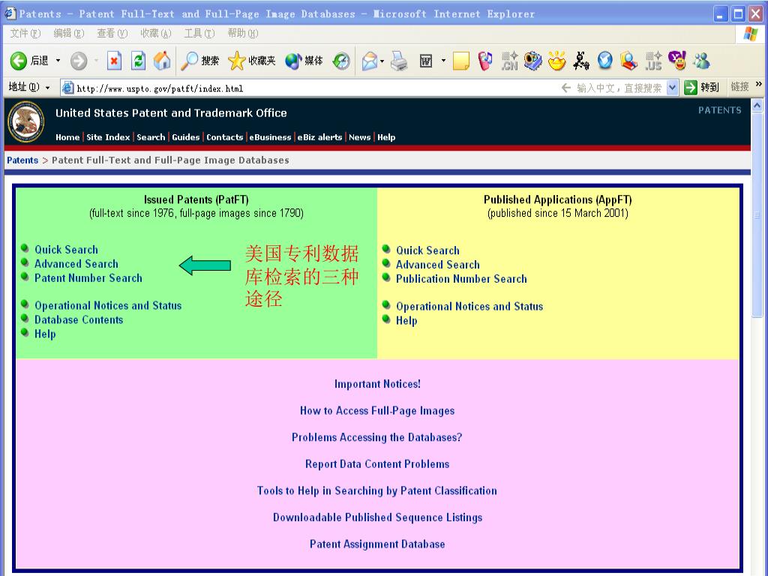Click the Forward arrow button

click(x=78, y=61)
